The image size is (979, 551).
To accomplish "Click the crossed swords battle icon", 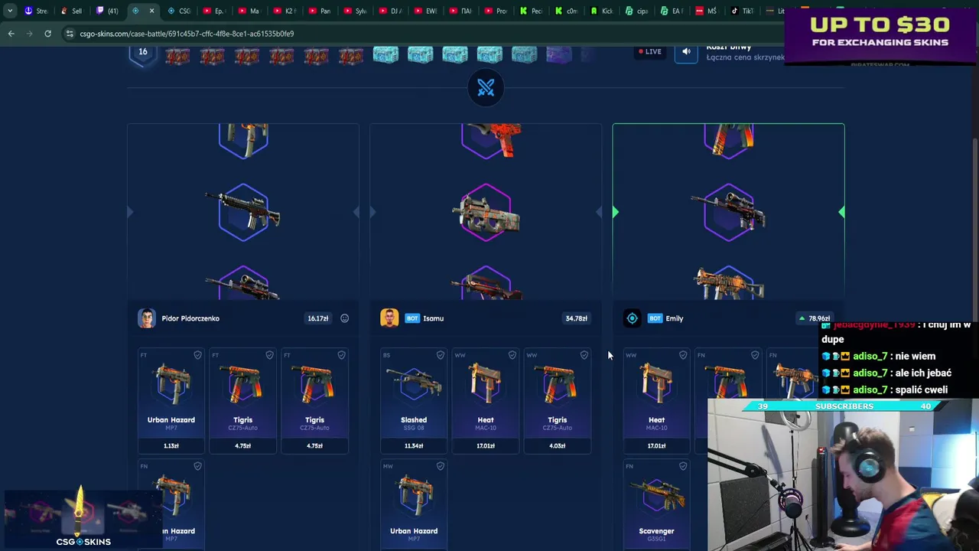I will pos(486,88).
